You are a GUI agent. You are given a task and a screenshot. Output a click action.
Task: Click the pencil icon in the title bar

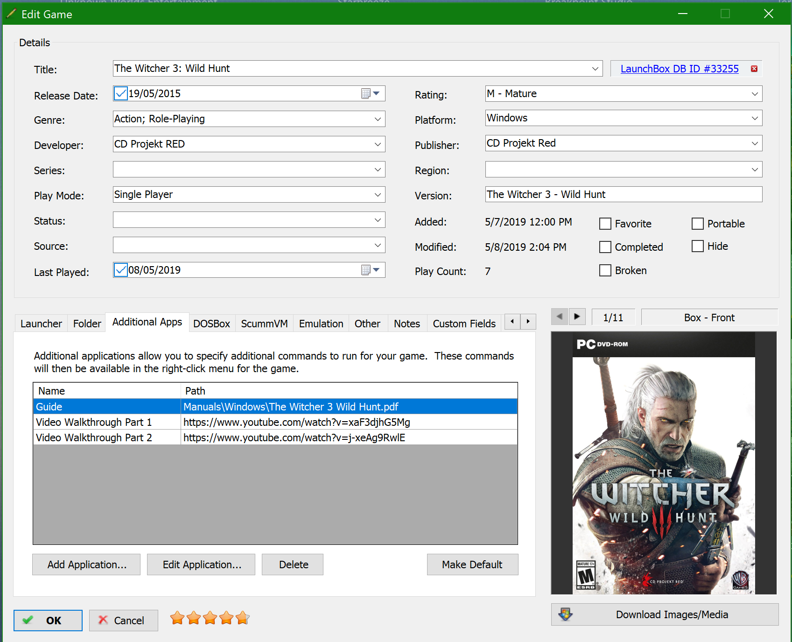coord(11,14)
